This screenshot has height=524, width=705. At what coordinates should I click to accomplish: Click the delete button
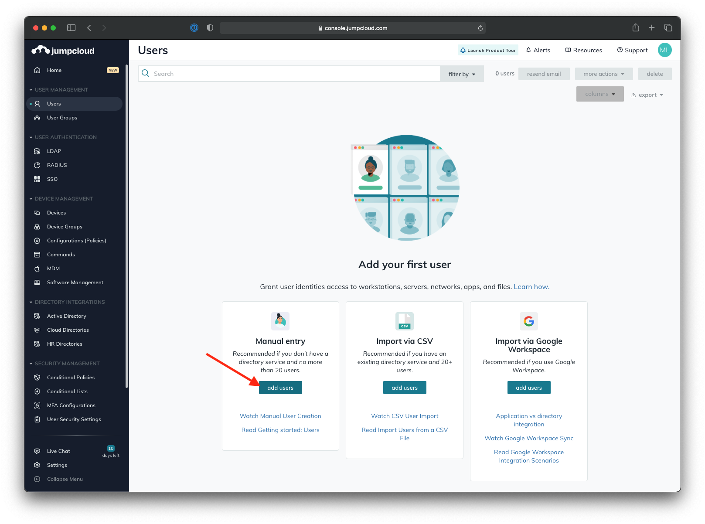(x=655, y=74)
